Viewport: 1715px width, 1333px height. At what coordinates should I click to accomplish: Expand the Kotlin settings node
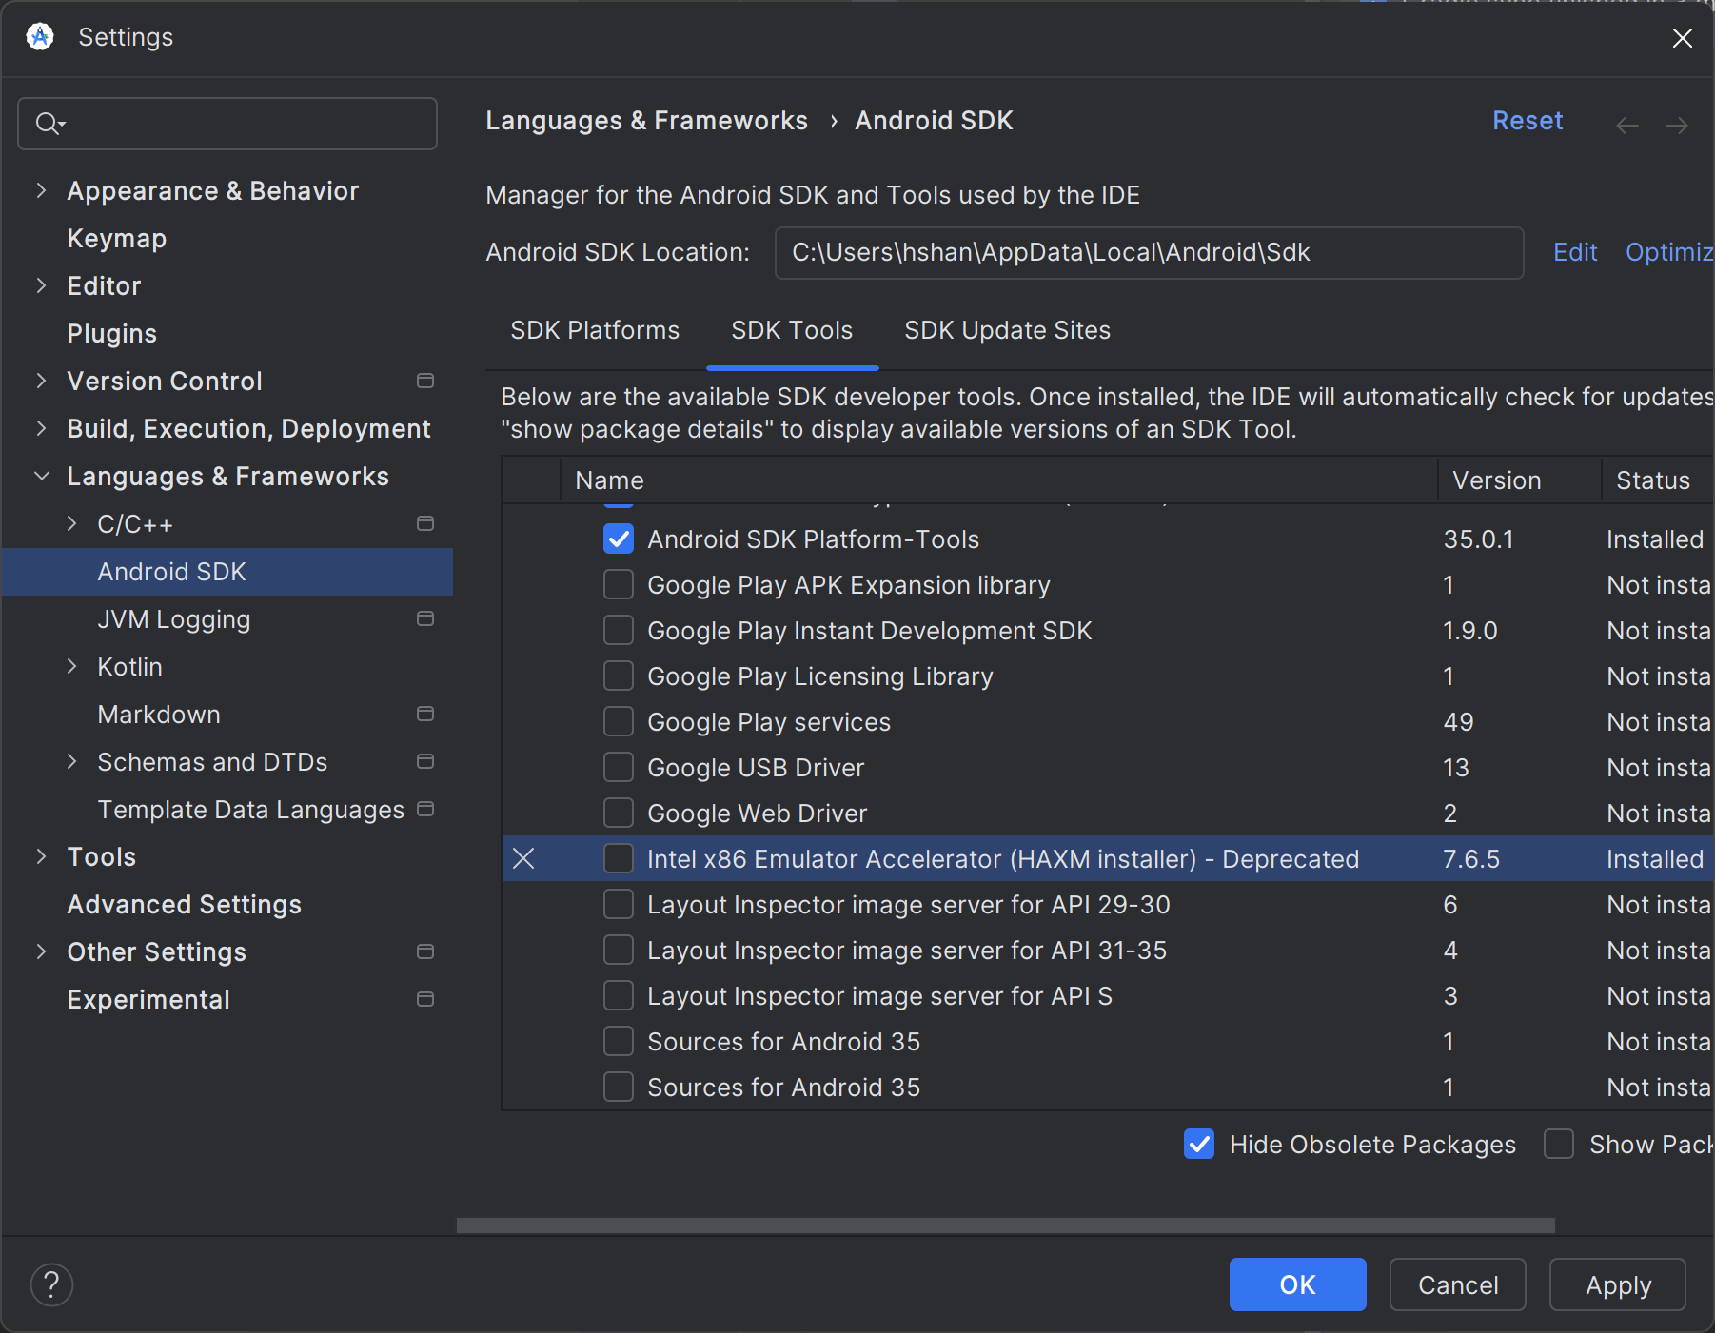click(x=71, y=667)
